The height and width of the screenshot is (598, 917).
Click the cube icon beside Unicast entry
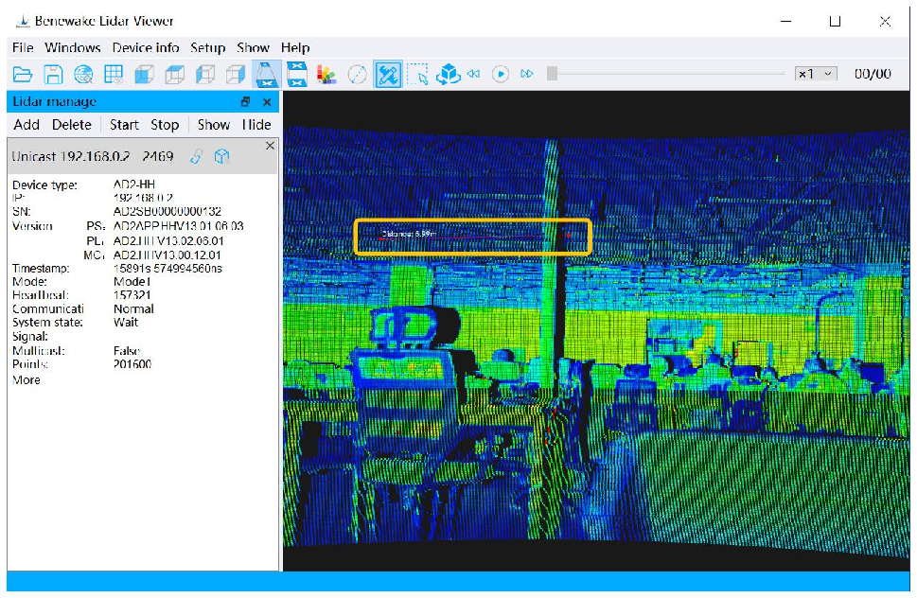click(x=221, y=156)
